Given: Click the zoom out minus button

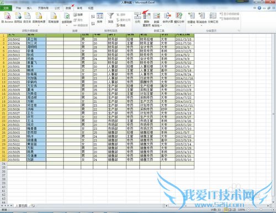Looking at the screenshot, I should (248, 210).
